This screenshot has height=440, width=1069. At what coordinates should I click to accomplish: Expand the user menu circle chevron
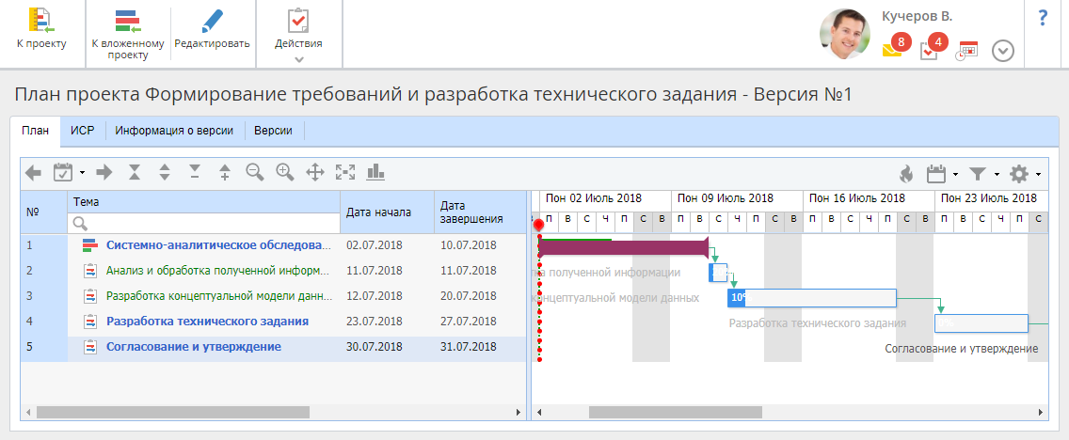(x=1003, y=51)
